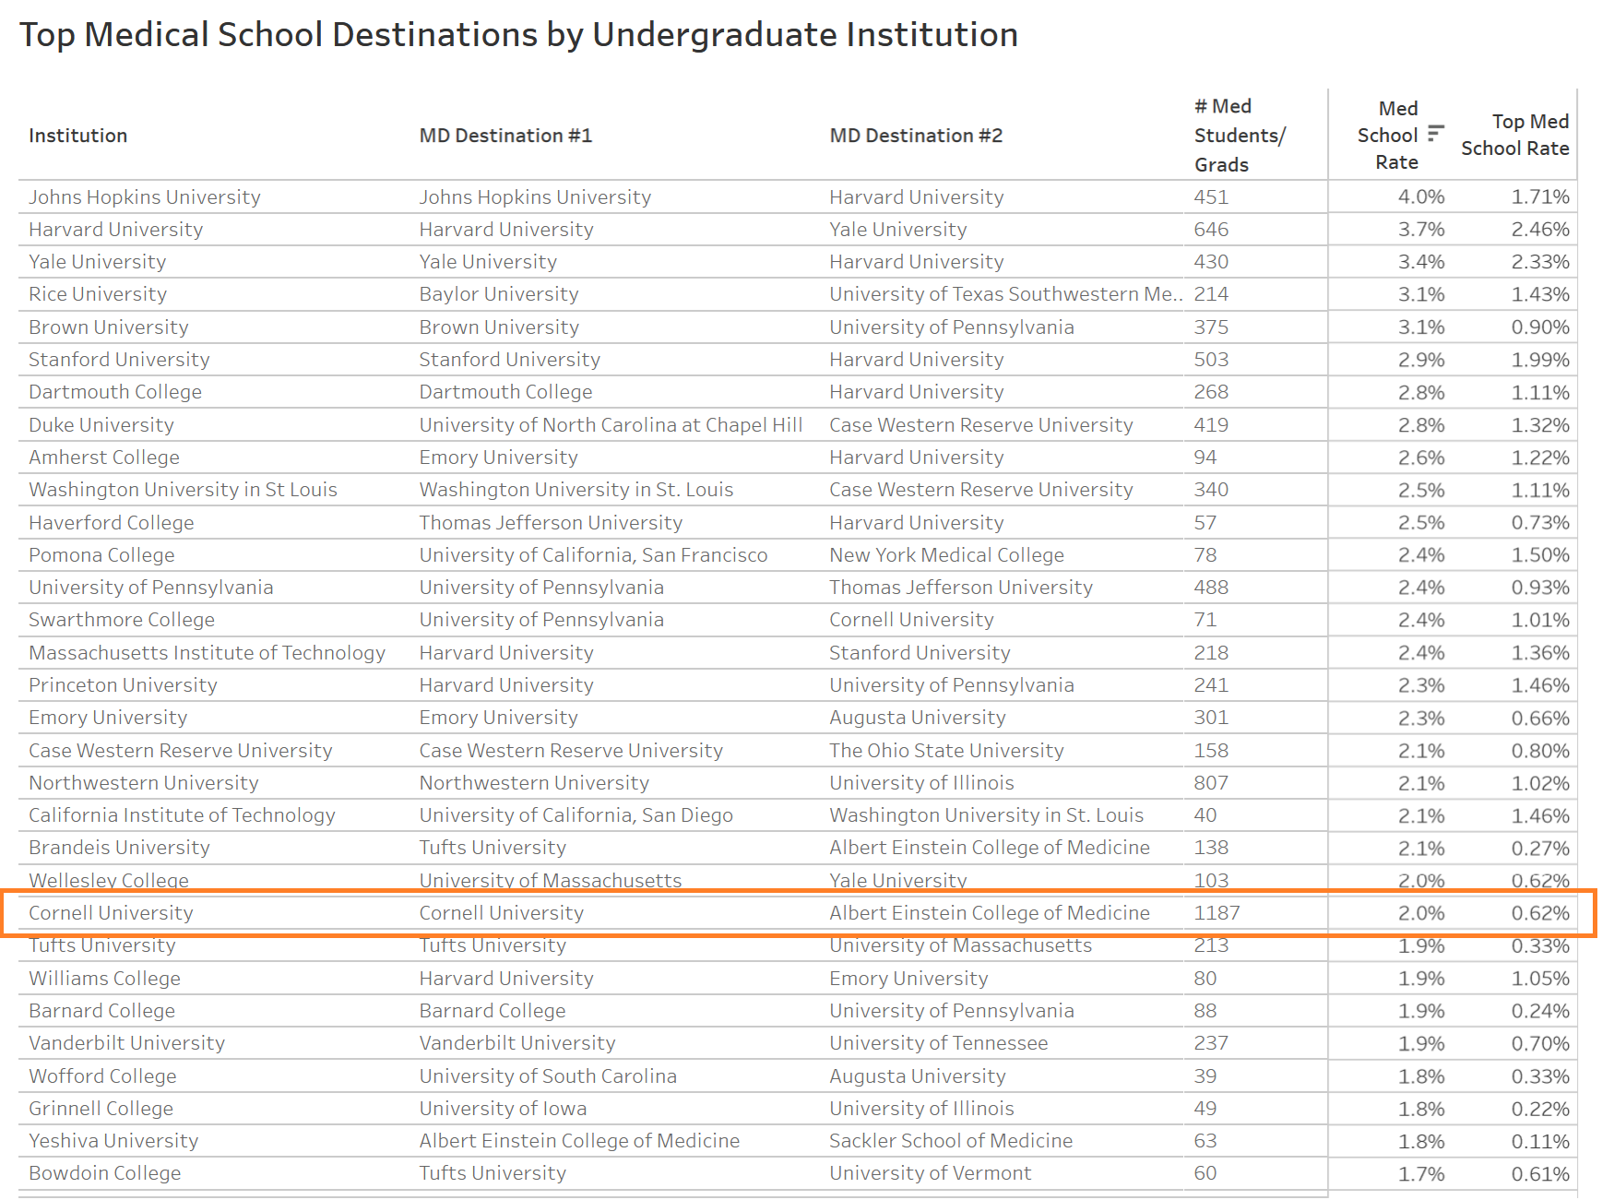
Task: Select the dashboard title text
Action: (x=518, y=35)
